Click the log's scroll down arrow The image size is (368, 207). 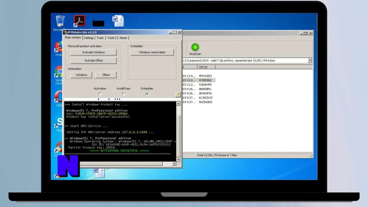tap(178, 159)
